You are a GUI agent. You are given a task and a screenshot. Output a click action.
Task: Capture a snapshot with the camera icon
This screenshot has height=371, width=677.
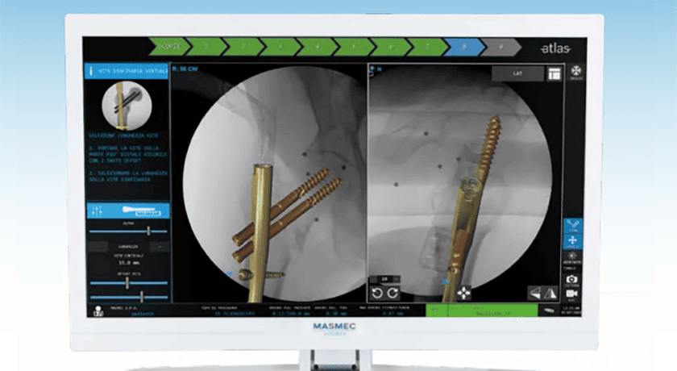click(x=571, y=281)
